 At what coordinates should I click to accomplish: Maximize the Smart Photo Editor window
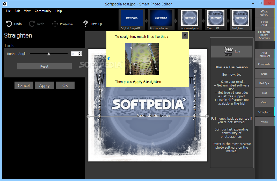point(260,3)
